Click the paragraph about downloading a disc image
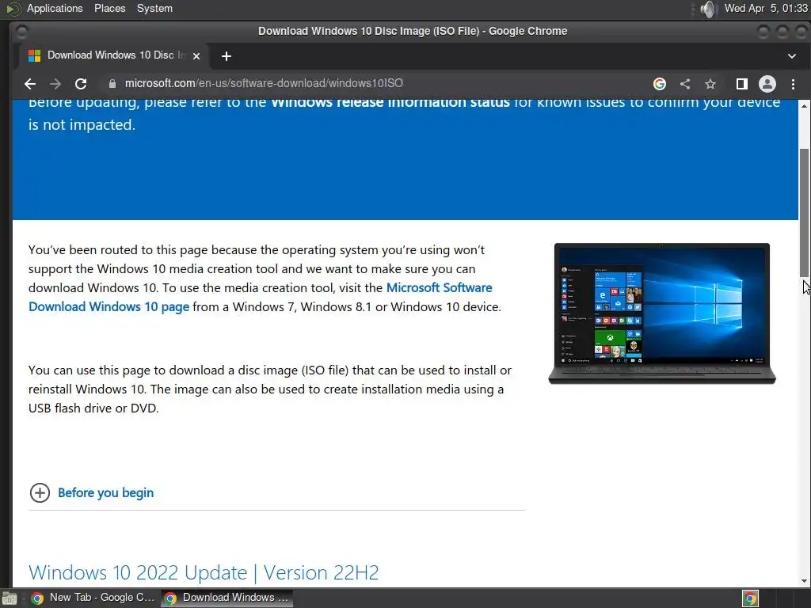Screen dimensions: 811x608 [269, 389]
